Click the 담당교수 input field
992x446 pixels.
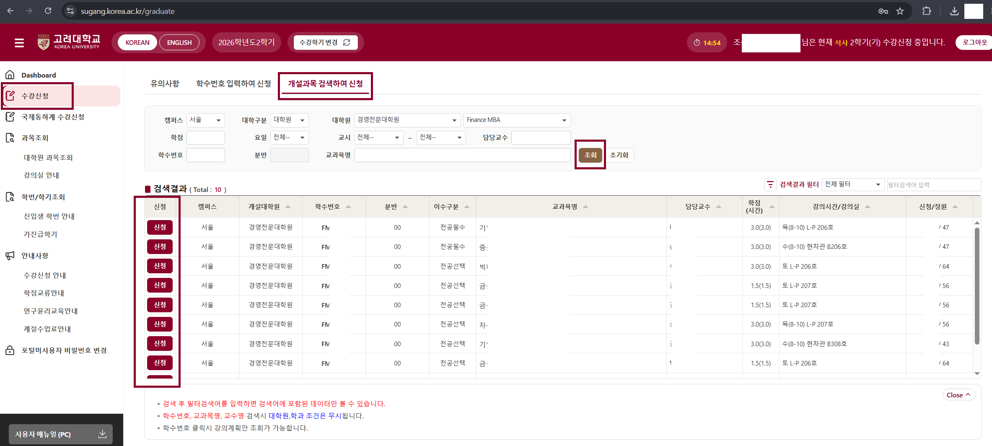(541, 137)
